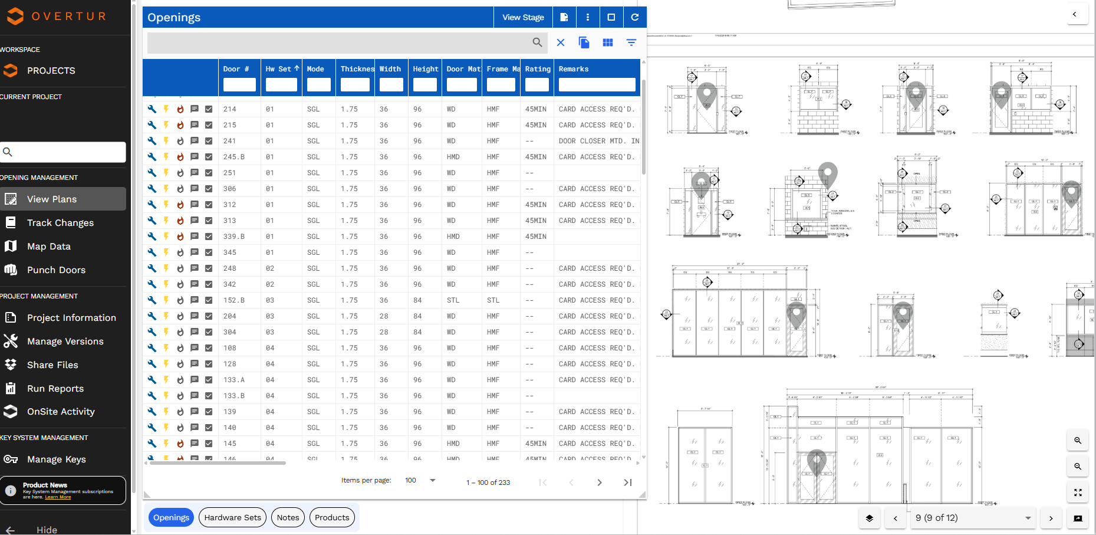The image size is (1096, 535).
Task: Expand the plan page selector dropdown
Action: [x=1028, y=518]
